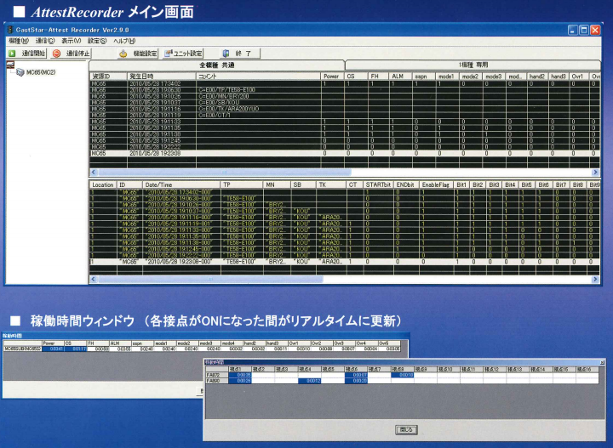
Task: Click the Date/Time column header
Action: (x=181, y=185)
